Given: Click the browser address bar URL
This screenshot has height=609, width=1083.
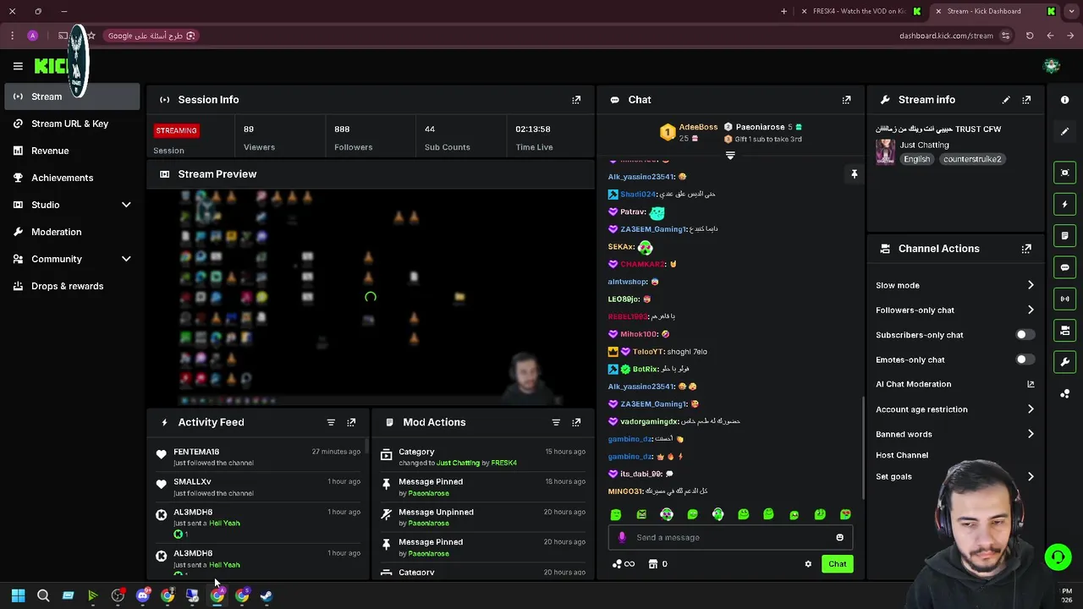Looking at the screenshot, I should pos(946,36).
